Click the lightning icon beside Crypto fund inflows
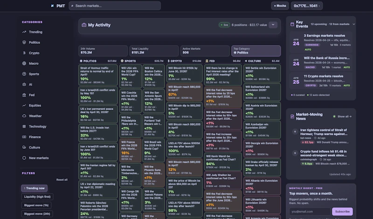 (295, 153)
